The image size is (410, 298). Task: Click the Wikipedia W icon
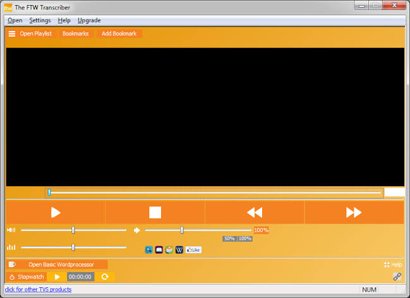point(179,250)
